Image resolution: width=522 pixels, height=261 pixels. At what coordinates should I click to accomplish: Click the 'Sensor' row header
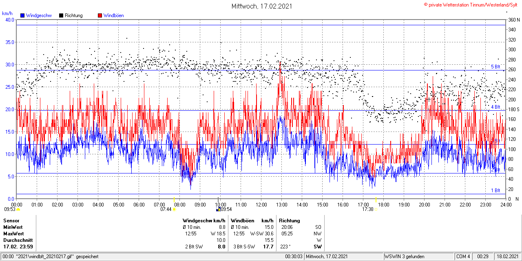pos(11,221)
